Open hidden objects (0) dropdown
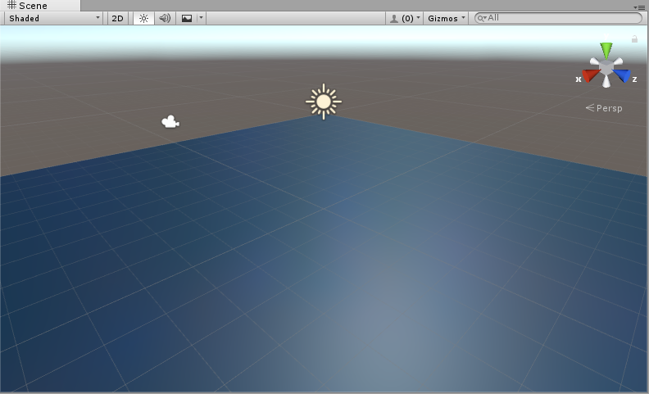The image size is (649, 394). (404, 18)
